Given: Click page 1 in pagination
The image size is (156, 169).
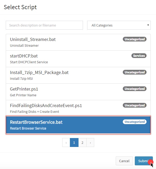Looking at the screenshot, I should (74, 142).
